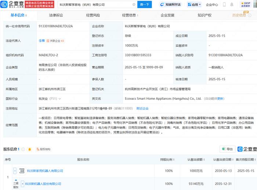The height and width of the screenshot is (190, 257).
Task: Click the 2030-05-13 contribution date cell
Action: 223,171
